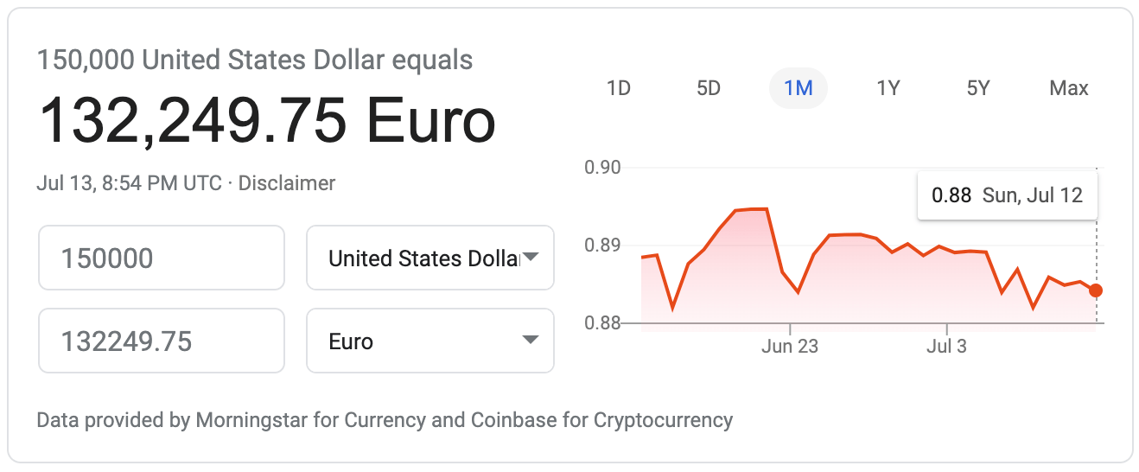This screenshot has height=472, width=1139.
Task: Click the Jul 3 axis label
Action: (947, 347)
